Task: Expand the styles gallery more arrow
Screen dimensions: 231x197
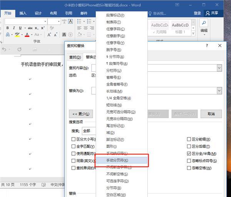Action: pos(193,34)
